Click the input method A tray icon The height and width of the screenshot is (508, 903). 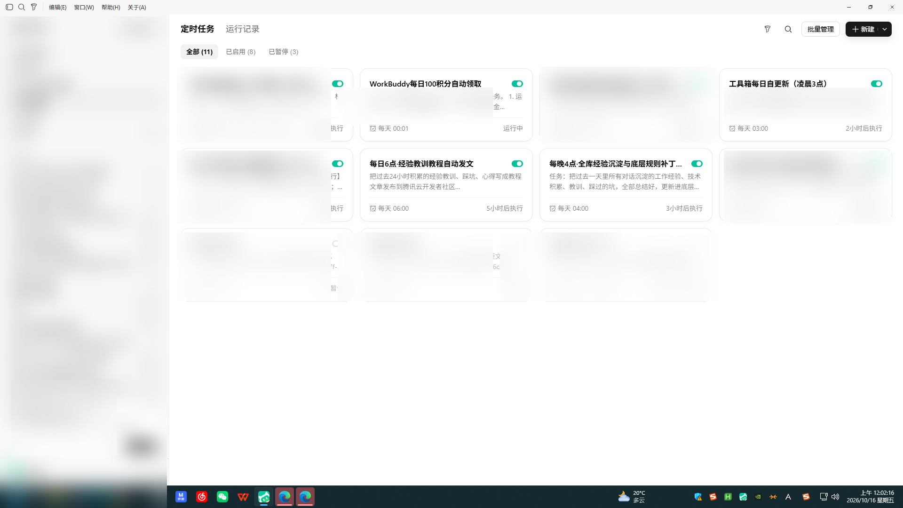pyautogui.click(x=788, y=497)
